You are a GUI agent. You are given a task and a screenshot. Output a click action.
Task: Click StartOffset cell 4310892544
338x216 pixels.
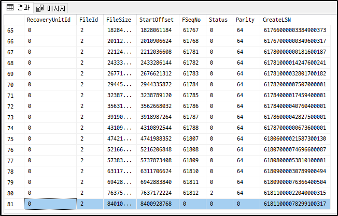158,128
